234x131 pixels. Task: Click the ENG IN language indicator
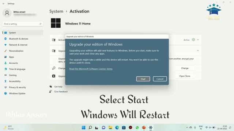[201, 128]
